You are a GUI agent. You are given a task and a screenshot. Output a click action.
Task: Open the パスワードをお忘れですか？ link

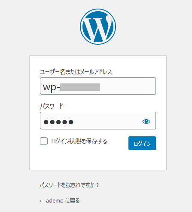[69, 185]
